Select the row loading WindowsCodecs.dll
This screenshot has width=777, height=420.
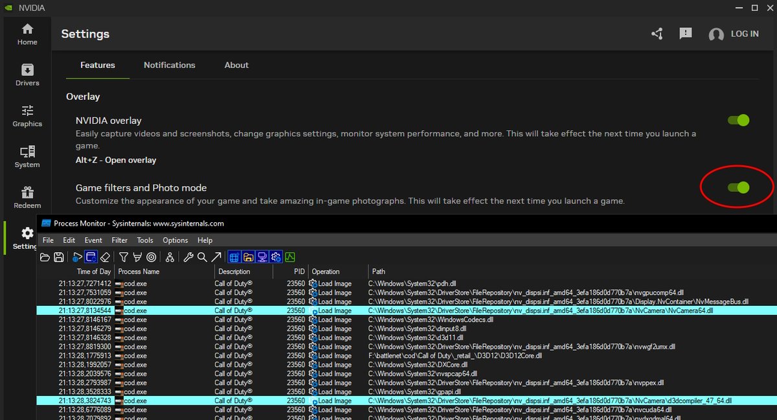tap(407, 320)
